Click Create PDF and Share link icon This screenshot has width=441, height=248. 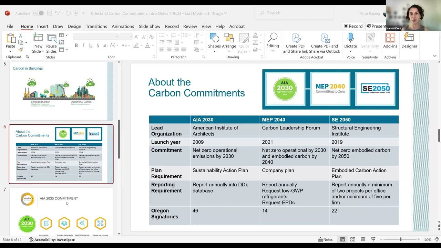click(296, 38)
